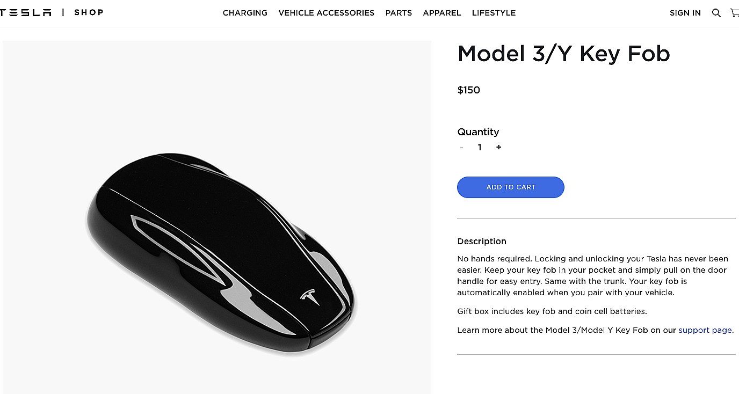739x394 pixels.
Task: Click the Tesla emblem on the fob
Action: coord(310,297)
